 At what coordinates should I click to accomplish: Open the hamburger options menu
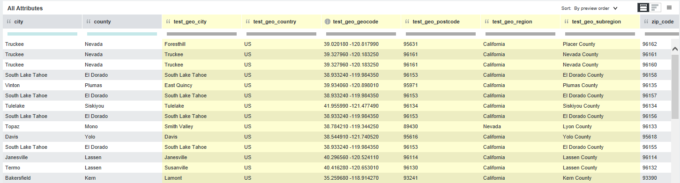pyautogui.click(x=669, y=7)
